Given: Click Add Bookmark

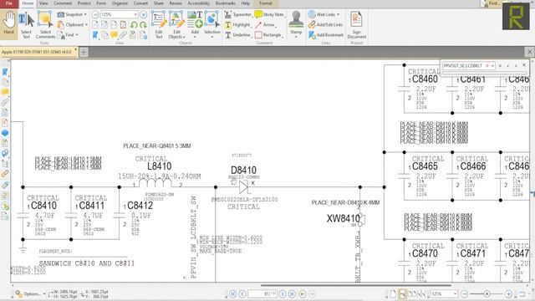Looking at the screenshot, I should point(326,35).
